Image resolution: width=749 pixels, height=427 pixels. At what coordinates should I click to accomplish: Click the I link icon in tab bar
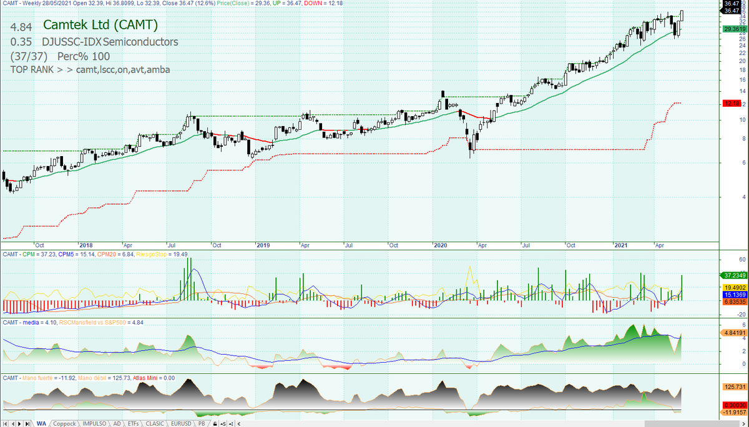coord(231,423)
